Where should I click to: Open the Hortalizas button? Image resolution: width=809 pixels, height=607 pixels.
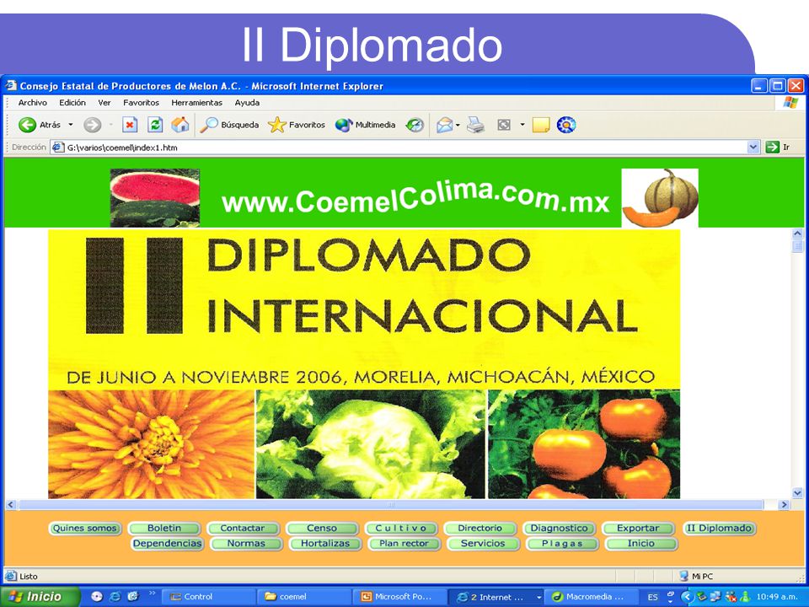click(x=325, y=544)
